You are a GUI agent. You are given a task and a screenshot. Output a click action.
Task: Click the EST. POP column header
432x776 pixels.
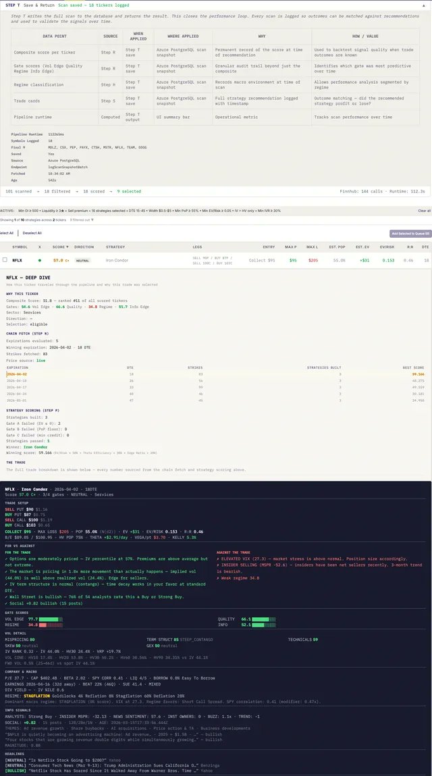pyautogui.click(x=337, y=247)
